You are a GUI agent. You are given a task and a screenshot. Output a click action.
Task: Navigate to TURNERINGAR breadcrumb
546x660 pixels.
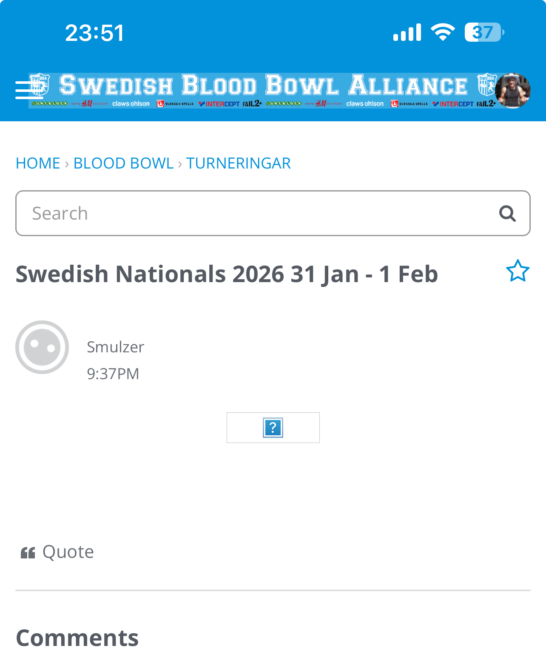[x=239, y=163]
